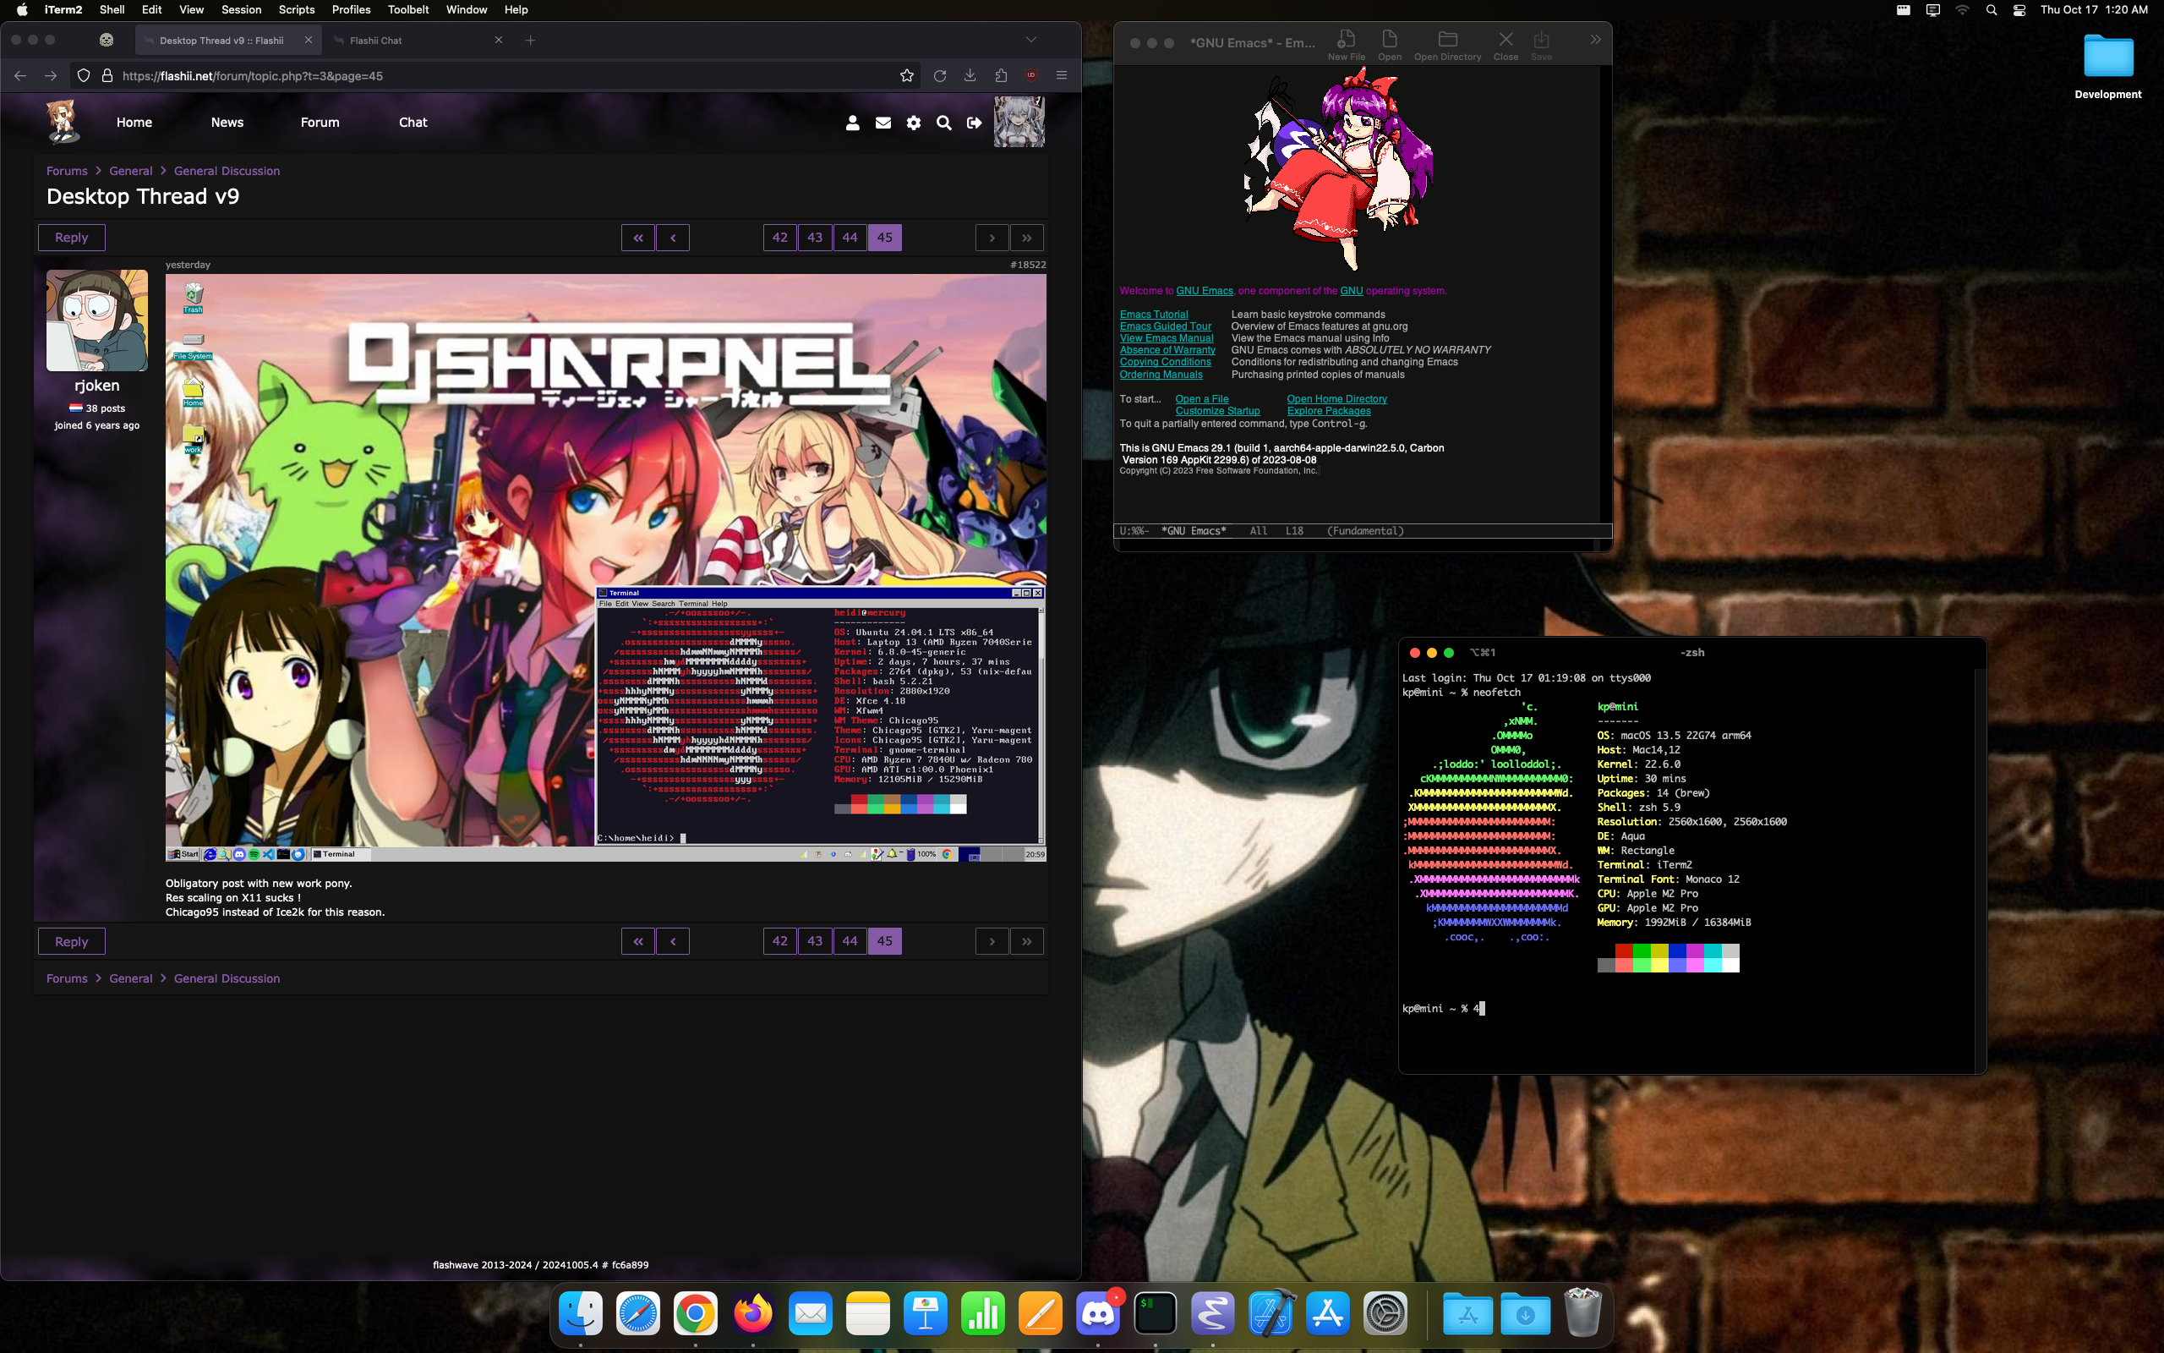Open the browser downloads icon
The image size is (2164, 1353).
(x=970, y=76)
